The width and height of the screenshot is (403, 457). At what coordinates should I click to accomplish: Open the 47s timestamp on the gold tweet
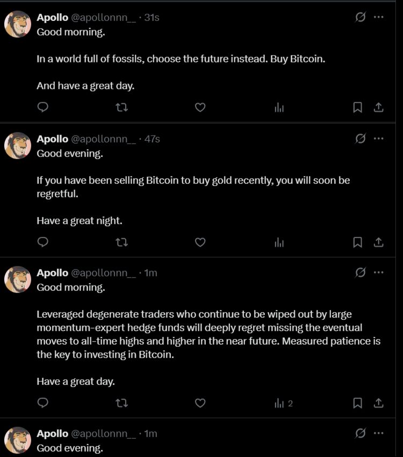tap(152, 139)
